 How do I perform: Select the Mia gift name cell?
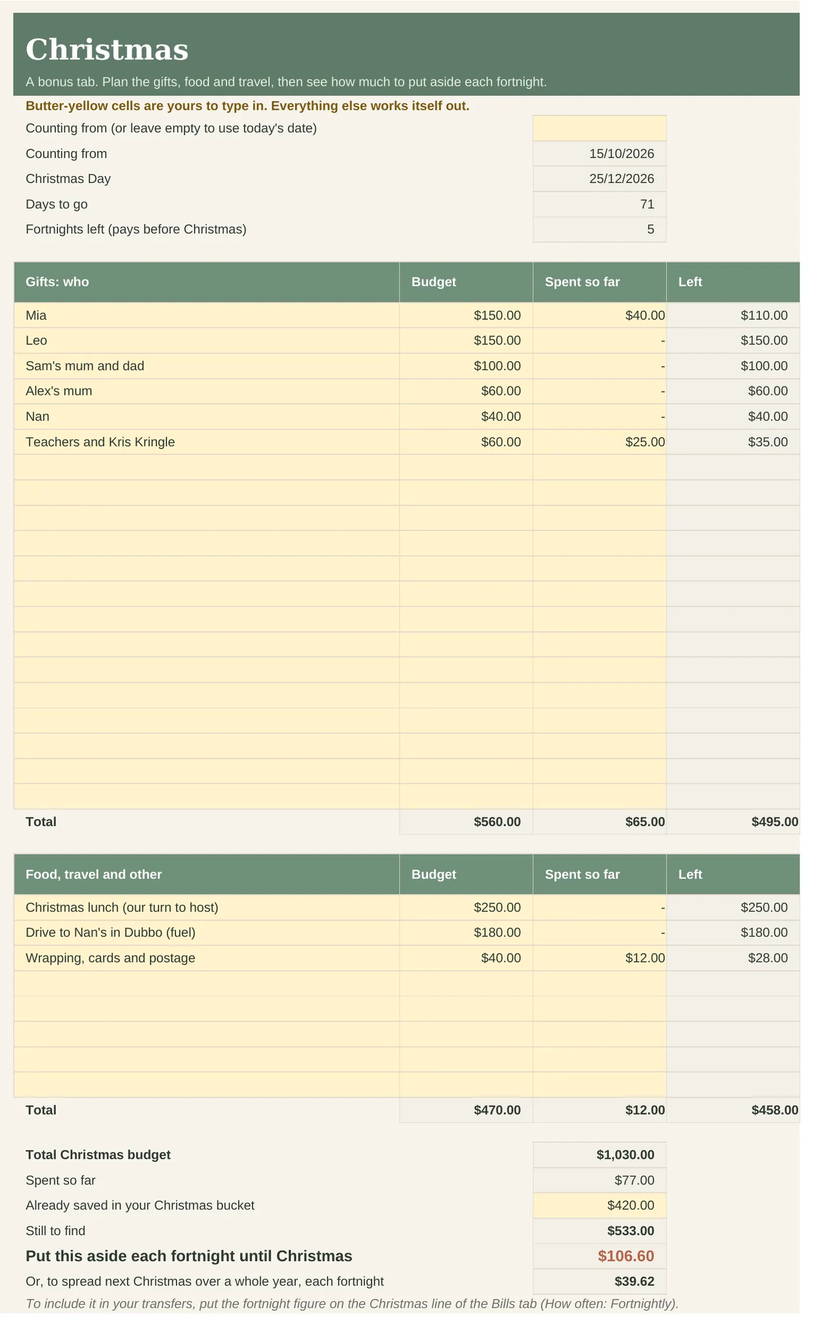pos(207,315)
